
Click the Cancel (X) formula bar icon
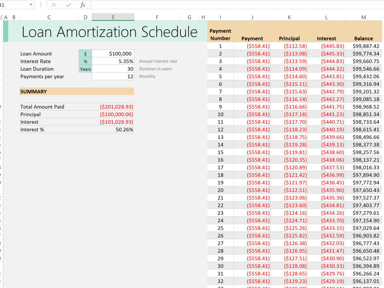click(54, 5)
